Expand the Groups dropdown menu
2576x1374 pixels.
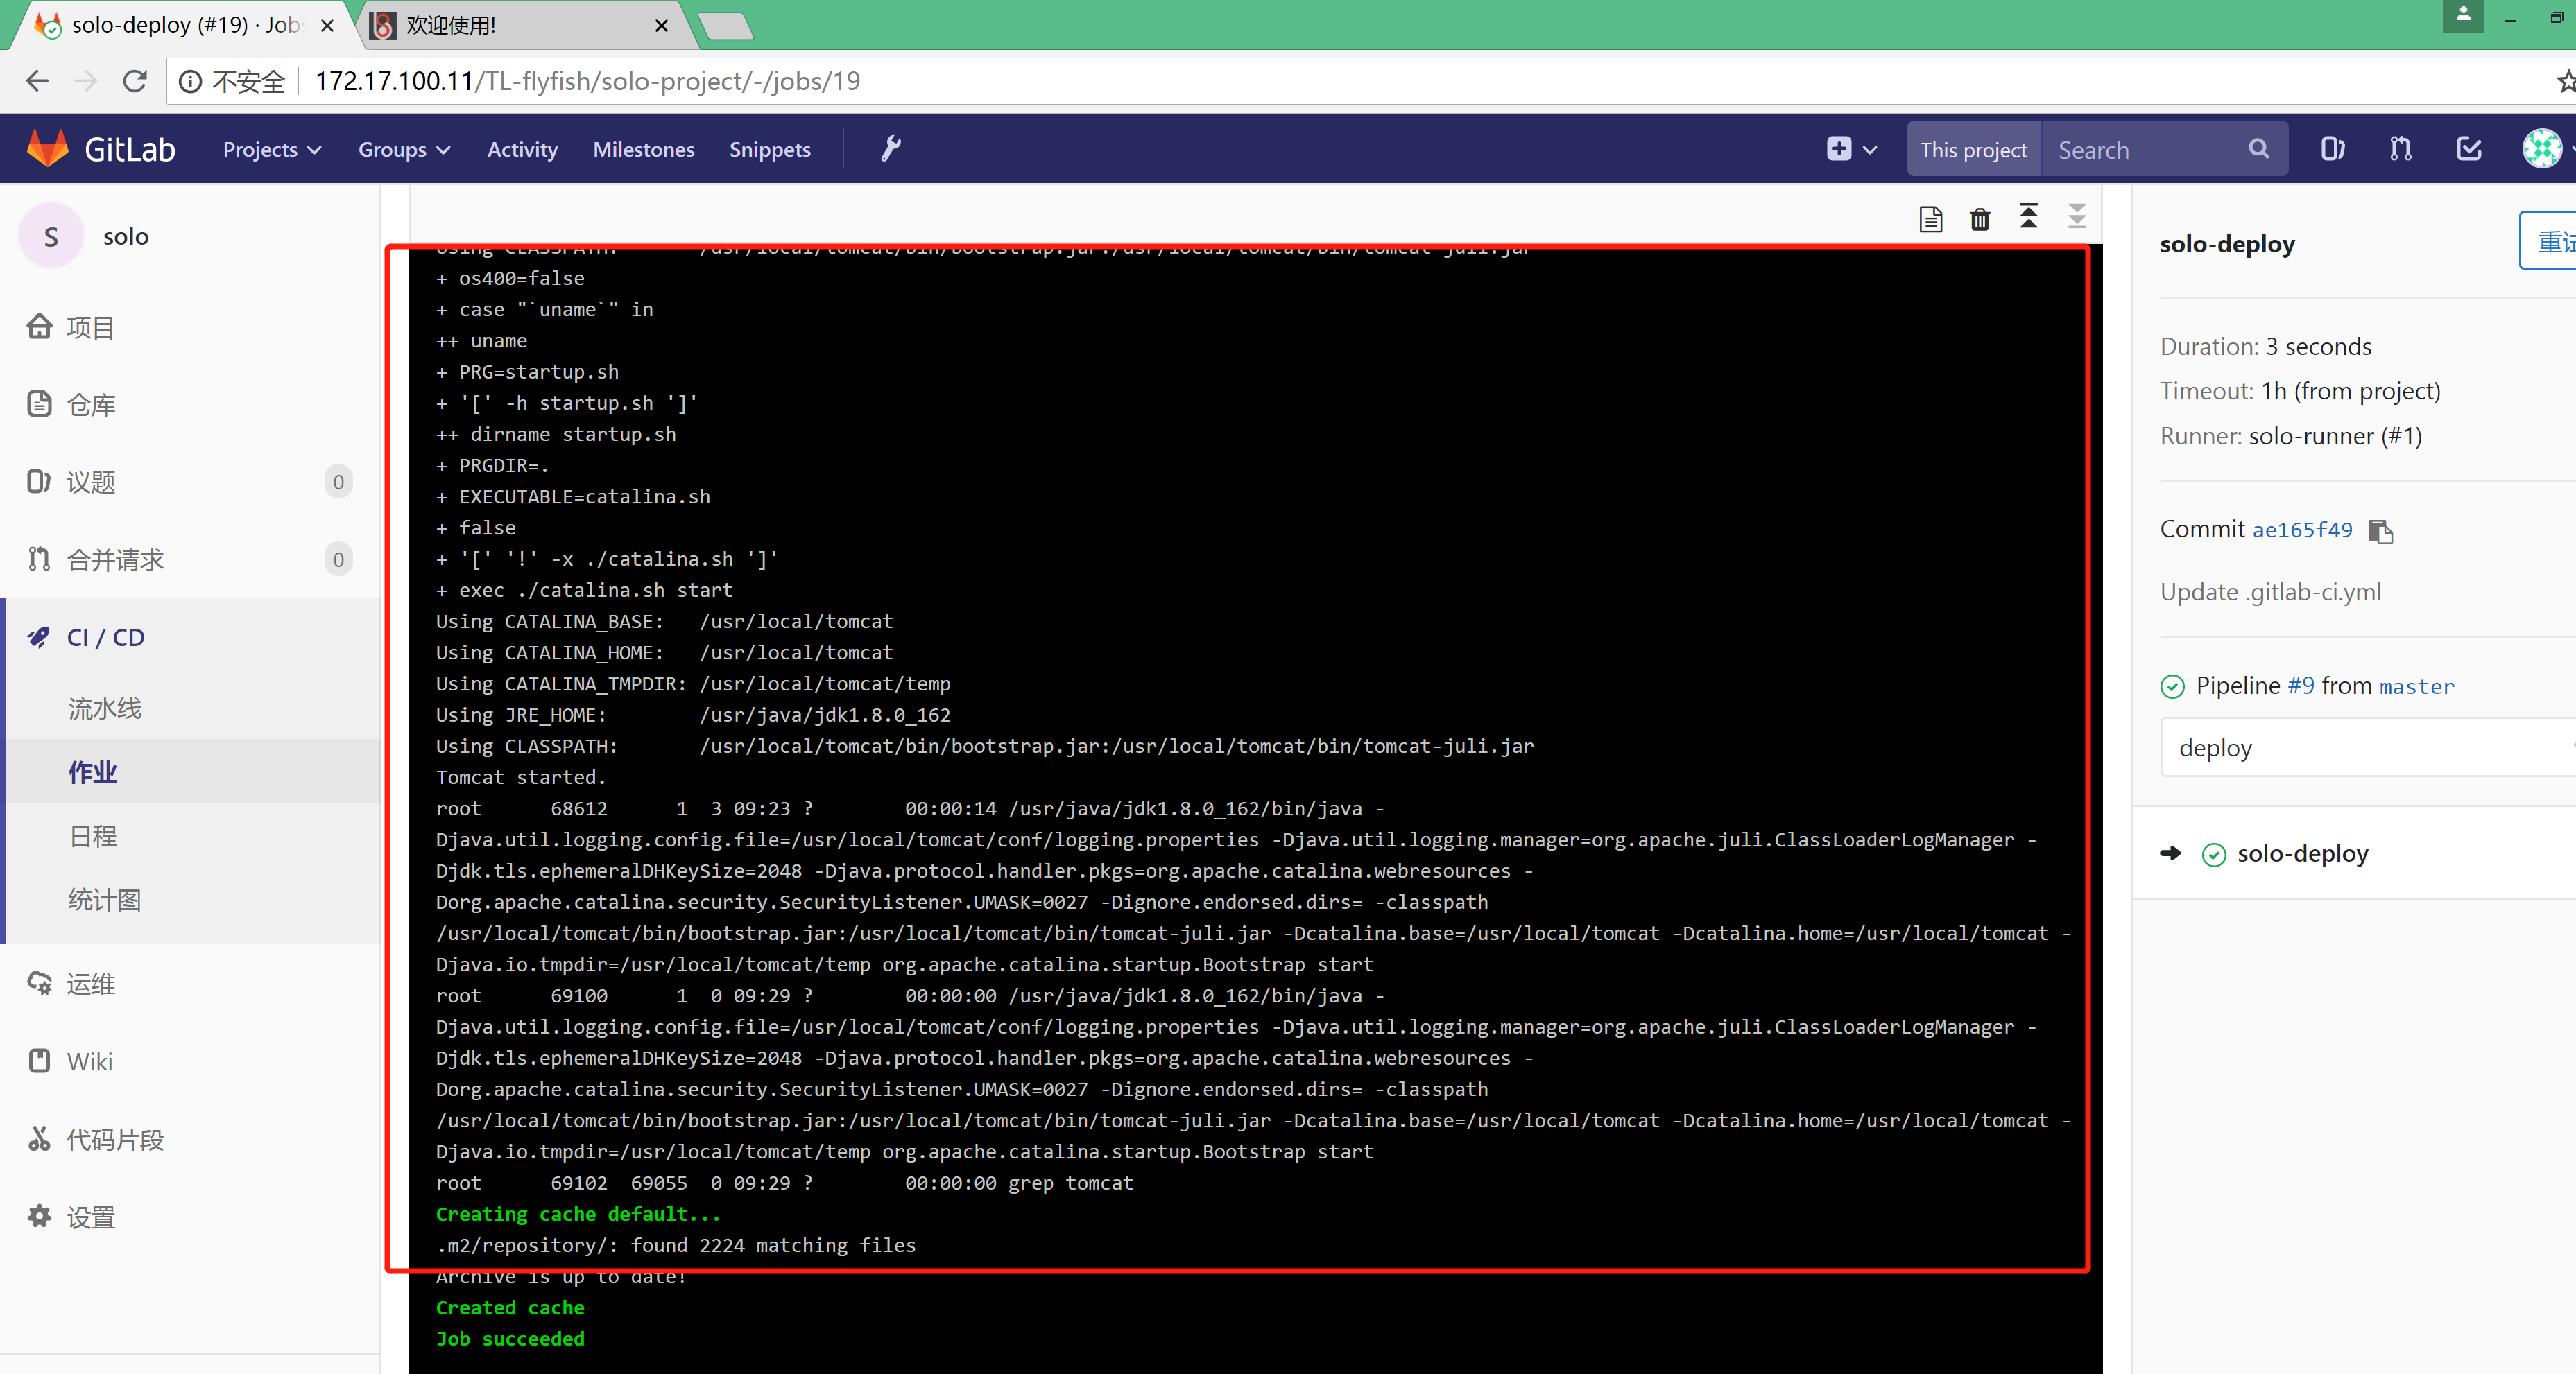click(x=403, y=149)
